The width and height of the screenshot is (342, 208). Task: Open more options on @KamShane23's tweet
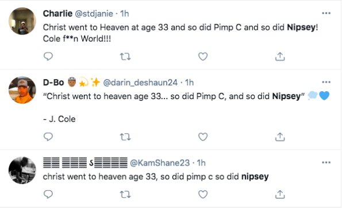326,163
